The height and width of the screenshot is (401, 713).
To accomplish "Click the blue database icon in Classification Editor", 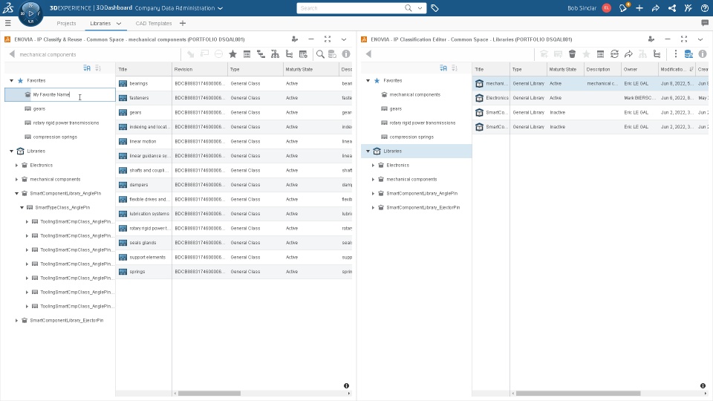I will [x=688, y=54].
